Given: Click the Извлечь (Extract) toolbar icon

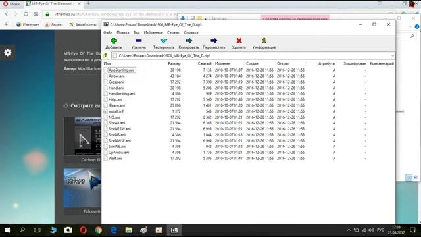Looking at the screenshot, I should point(139,41).
